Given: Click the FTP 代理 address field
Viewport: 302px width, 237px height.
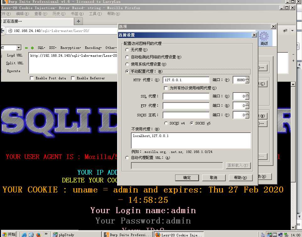Looking at the screenshot, I should click(x=186, y=106).
